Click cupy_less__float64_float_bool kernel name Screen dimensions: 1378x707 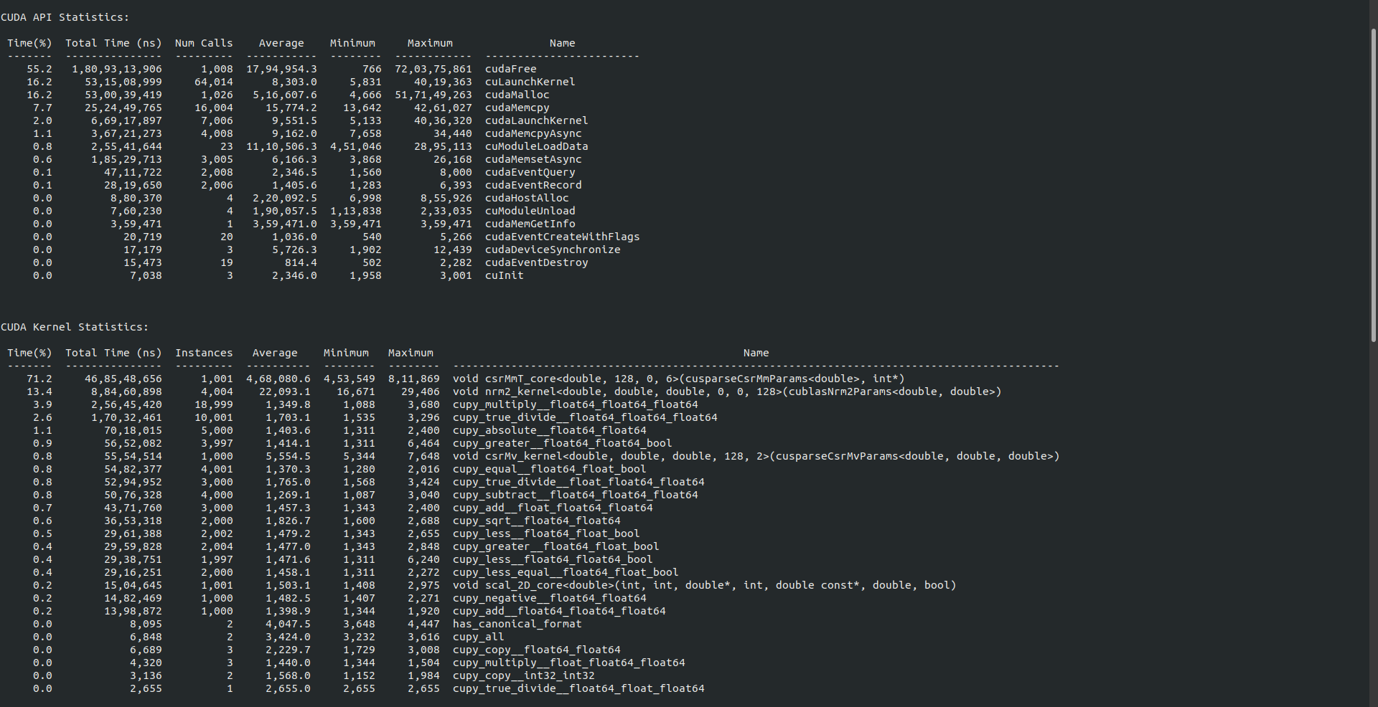[x=546, y=533]
